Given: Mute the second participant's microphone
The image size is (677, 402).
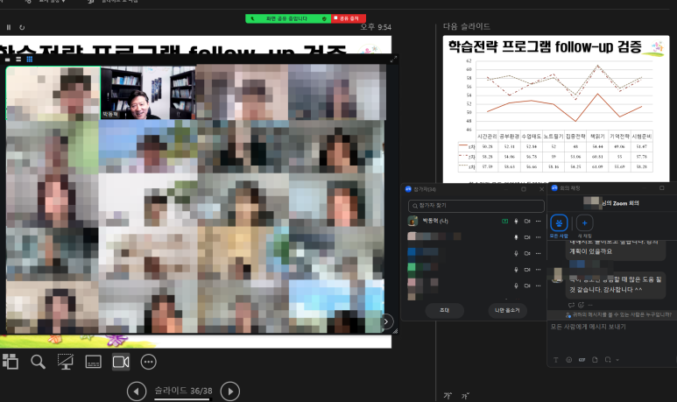Looking at the screenshot, I should (x=516, y=237).
